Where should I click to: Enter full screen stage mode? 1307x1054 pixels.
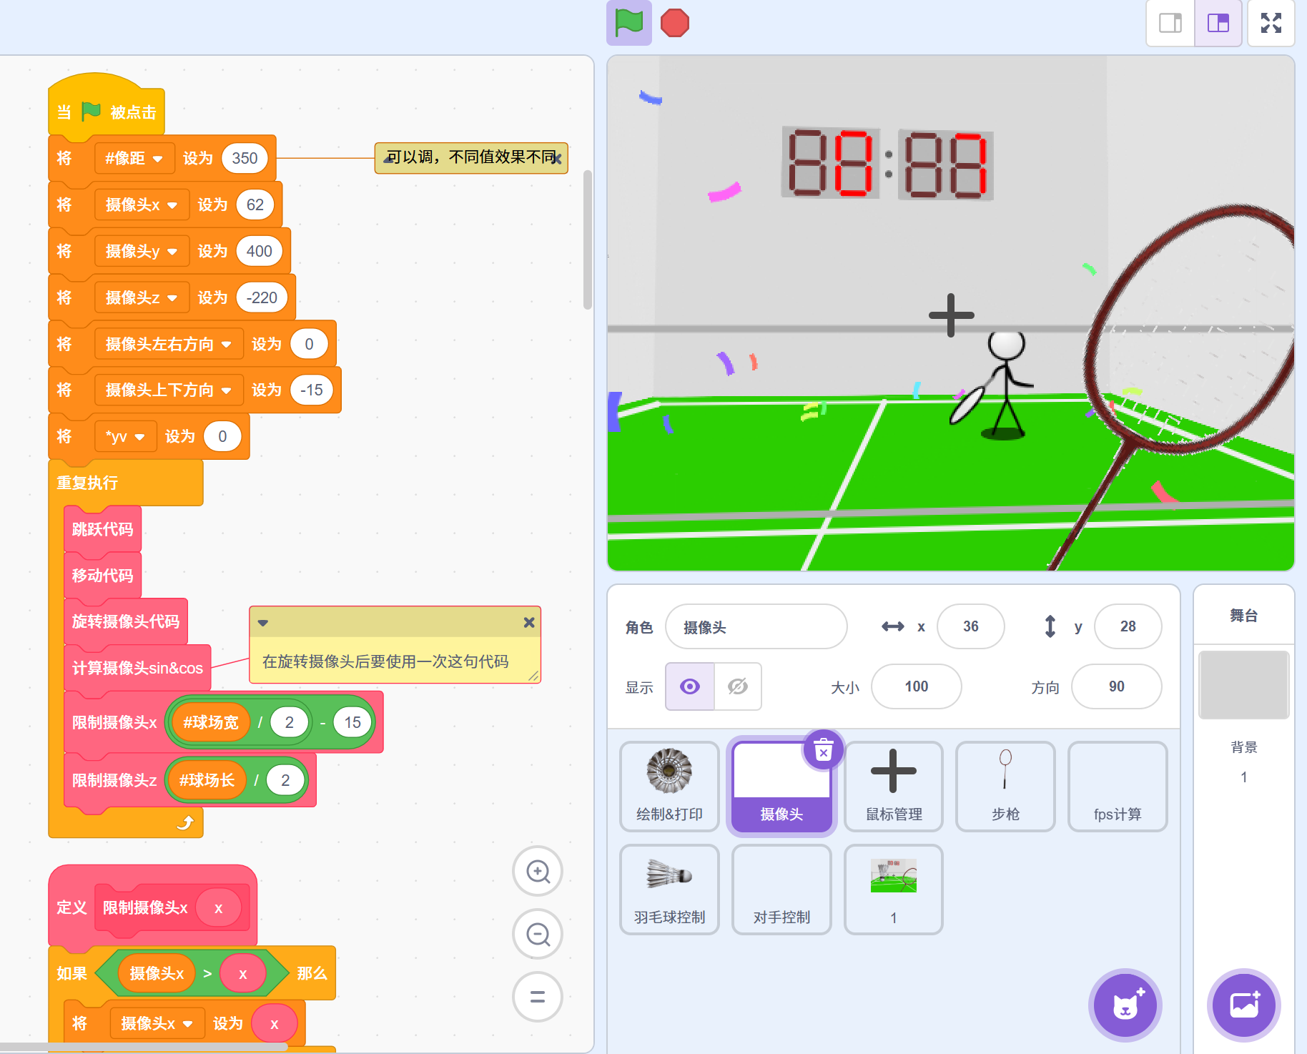(1271, 23)
